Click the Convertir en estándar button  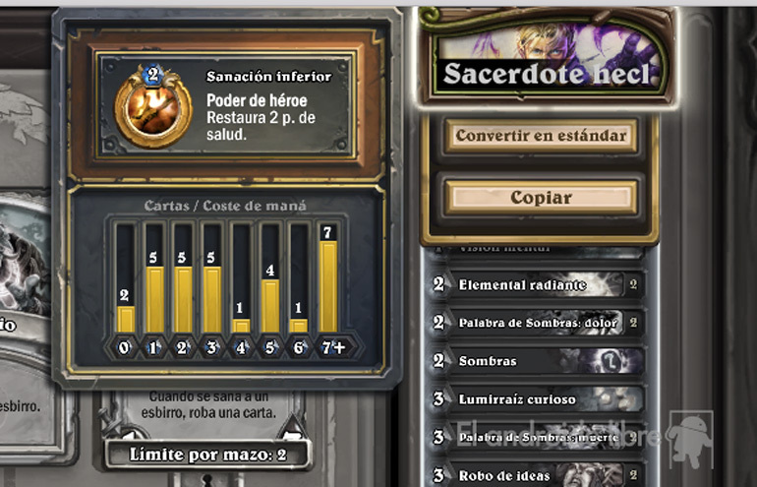(x=541, y=136)
